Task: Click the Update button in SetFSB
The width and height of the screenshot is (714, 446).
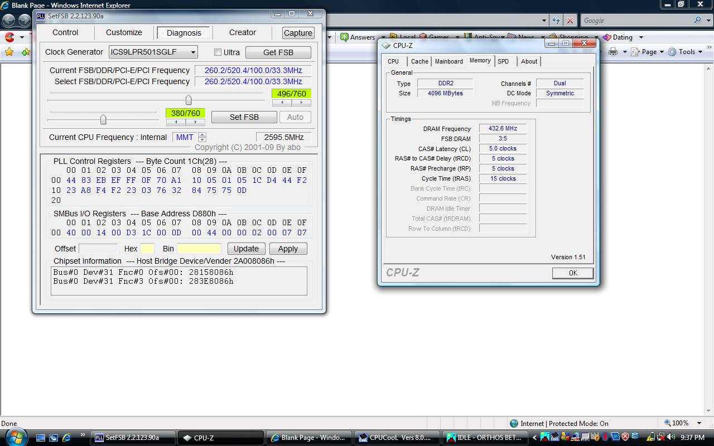Action: pyautogui.click(x=246, y=249)
